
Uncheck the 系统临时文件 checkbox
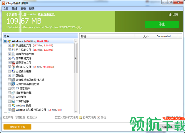tap(9, 45)
